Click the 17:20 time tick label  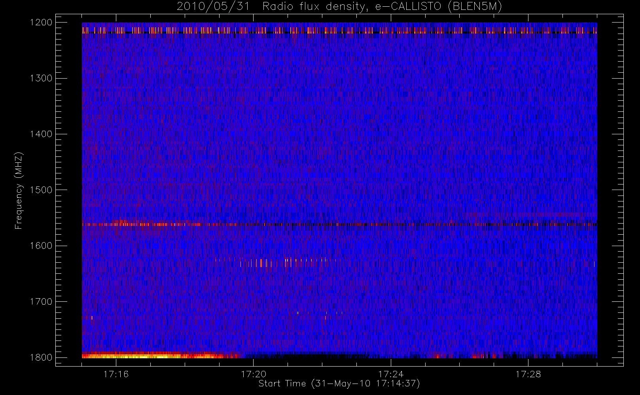(254, 374)
